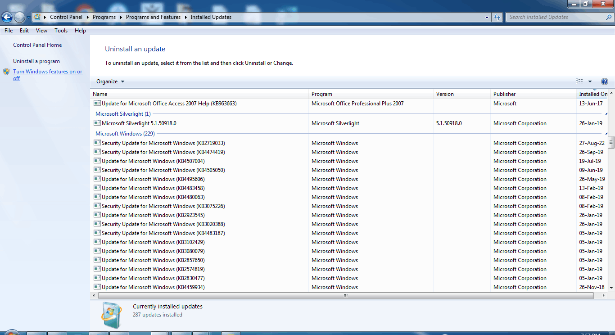Open the recent pages dropdown arrow

[x=28, y=18]
